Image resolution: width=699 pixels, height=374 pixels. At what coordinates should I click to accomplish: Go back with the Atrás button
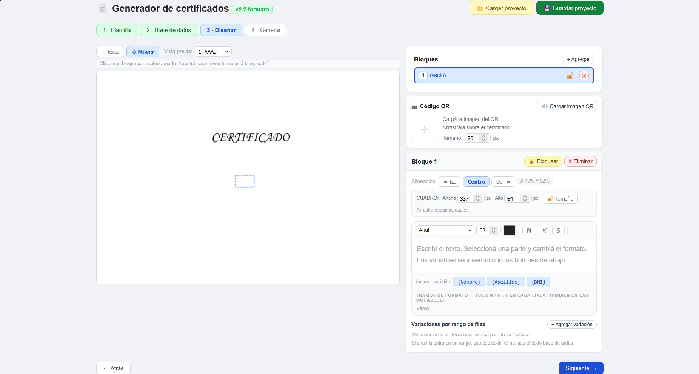(x=113, y=368)
